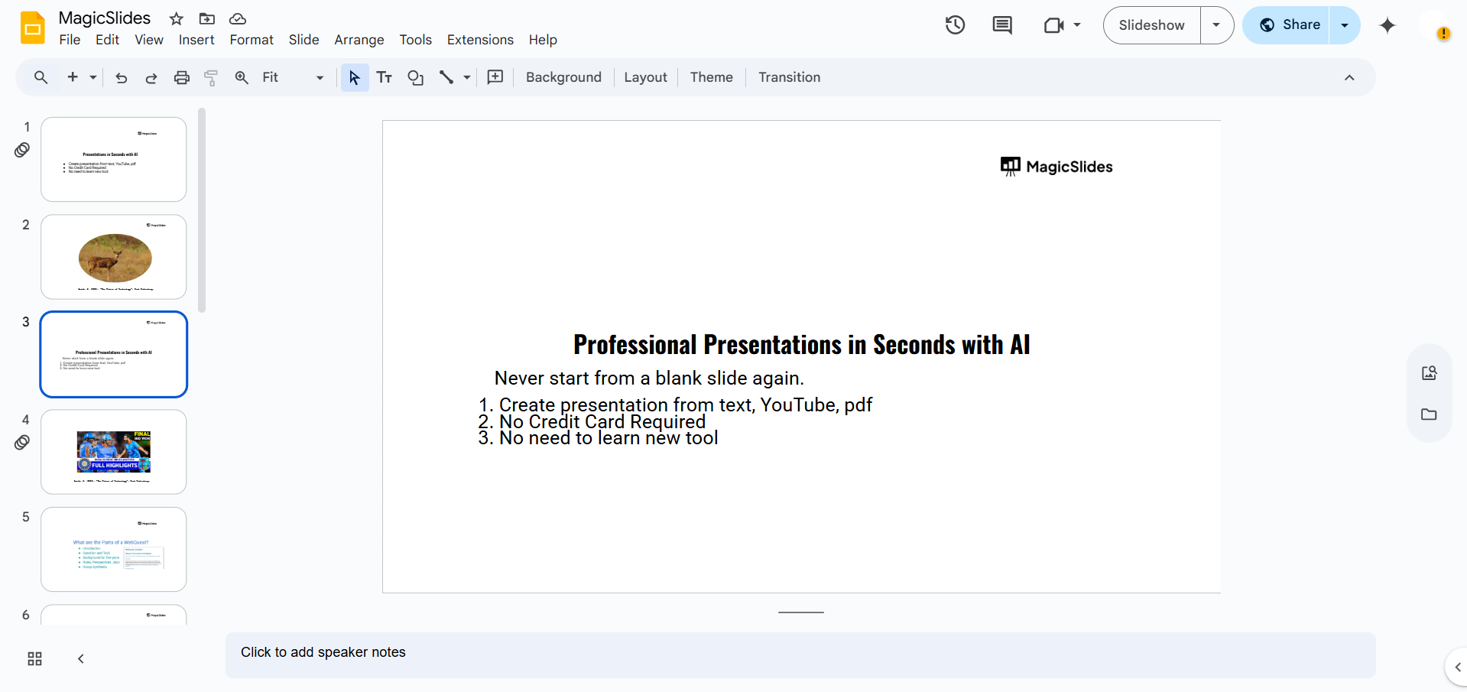Open the Gemini sparkle assistant
This screenshot has width=1467, height=692.
coord(1387,25)
